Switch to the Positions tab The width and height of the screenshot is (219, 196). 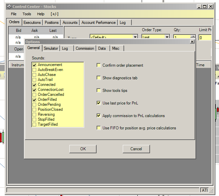(52, 23)
